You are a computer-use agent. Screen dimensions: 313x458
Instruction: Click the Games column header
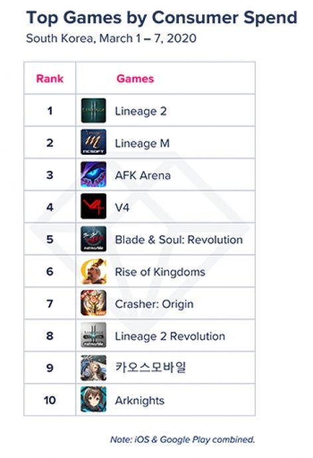pos(135,78)
